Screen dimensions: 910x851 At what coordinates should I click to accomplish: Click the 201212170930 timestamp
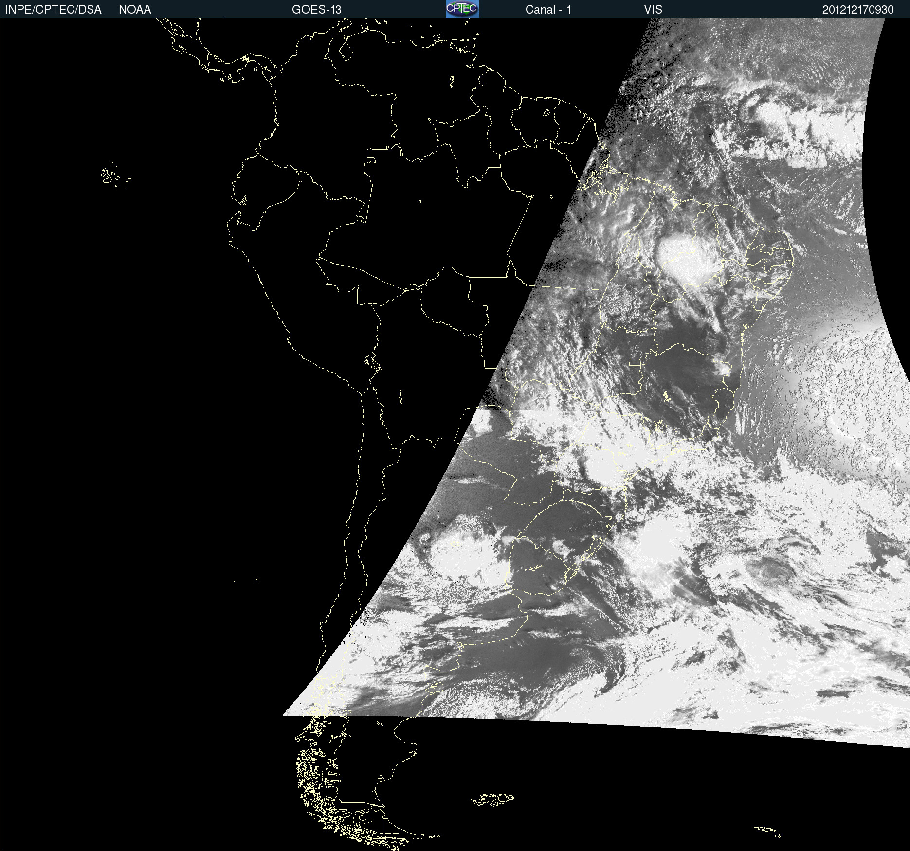pos(858,10)
